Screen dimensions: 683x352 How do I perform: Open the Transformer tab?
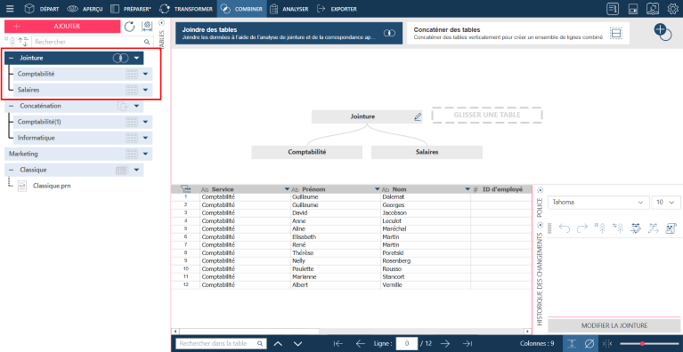186,9
